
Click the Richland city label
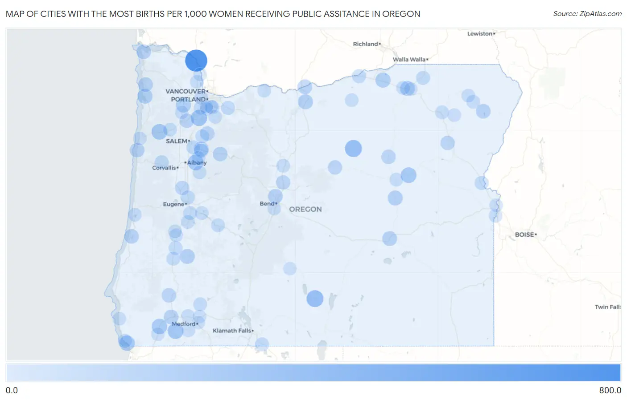point(366,44)
